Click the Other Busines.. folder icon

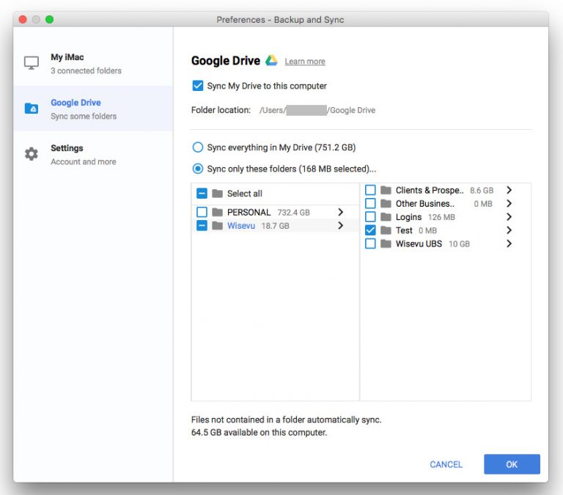[x=386, y=204]
